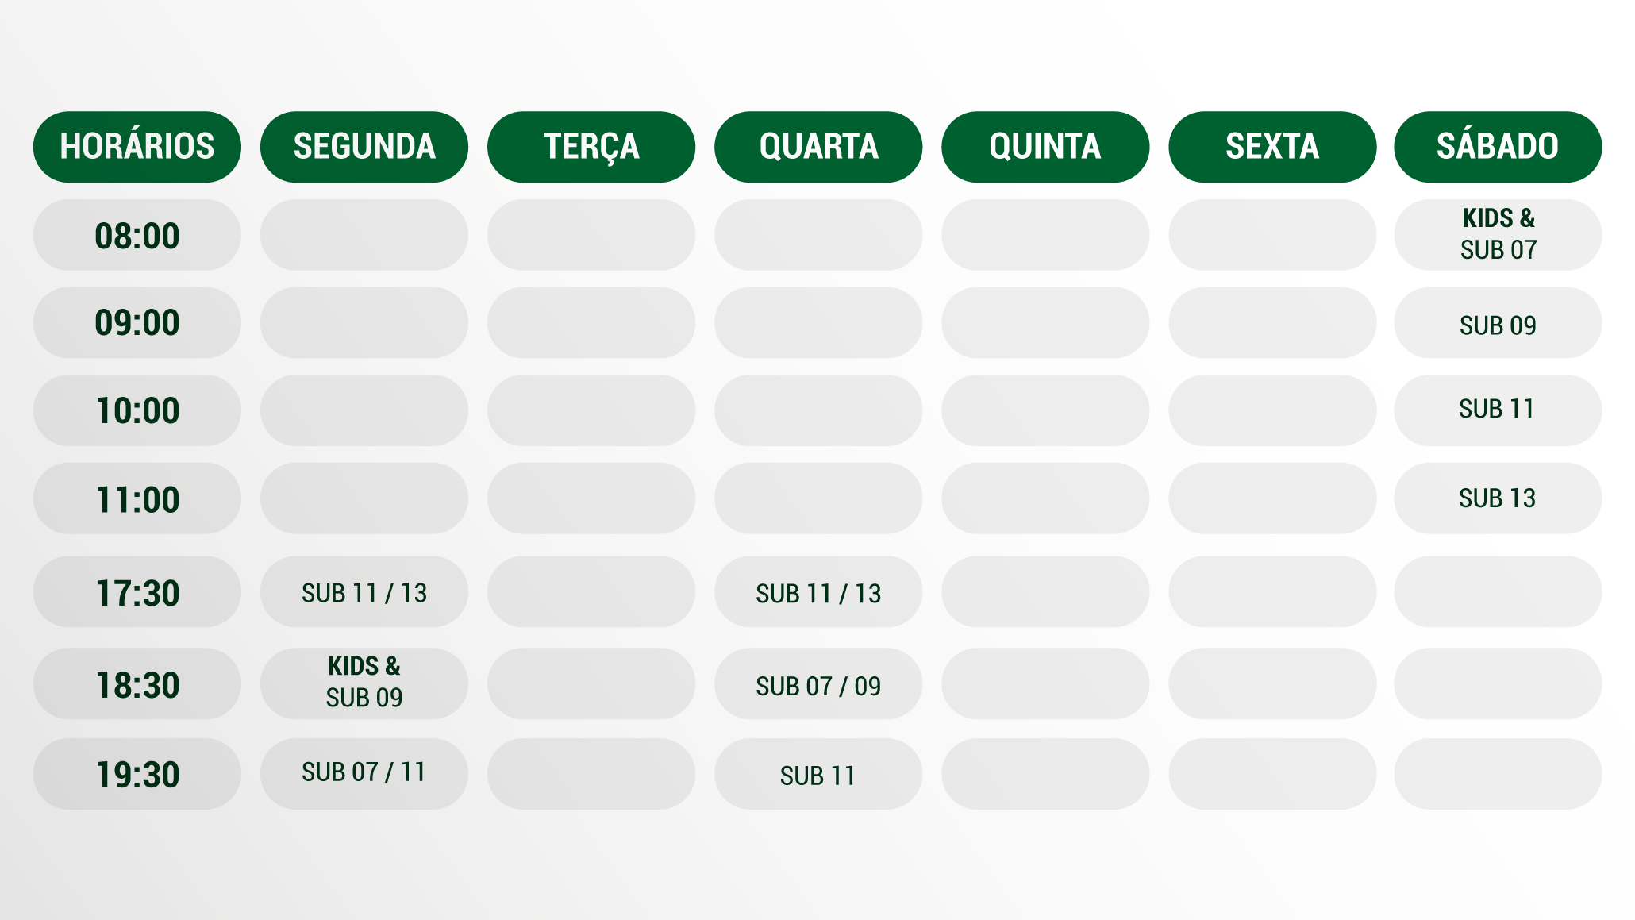Select the 08:00 time slot label

(x=137, y=236)
